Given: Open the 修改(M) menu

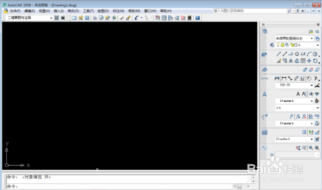Looking at the screenshot, I should 134,11.
